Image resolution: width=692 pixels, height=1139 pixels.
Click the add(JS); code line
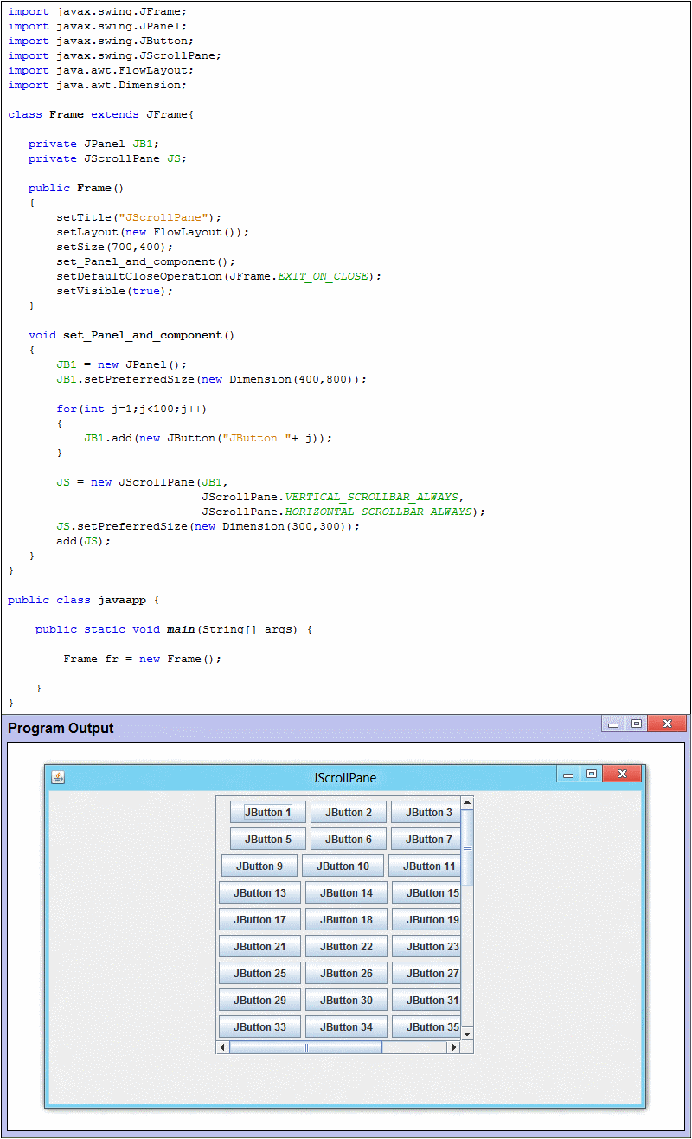[x=84, y=541]
